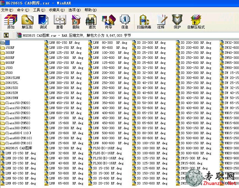Start 扫描病毒 (Virus scan)
Image resolution: width=239 pixels, height=188 pixels.
(144, 22)
